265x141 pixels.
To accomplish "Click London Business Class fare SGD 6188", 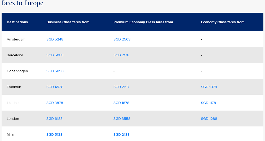I will point(54,119).
